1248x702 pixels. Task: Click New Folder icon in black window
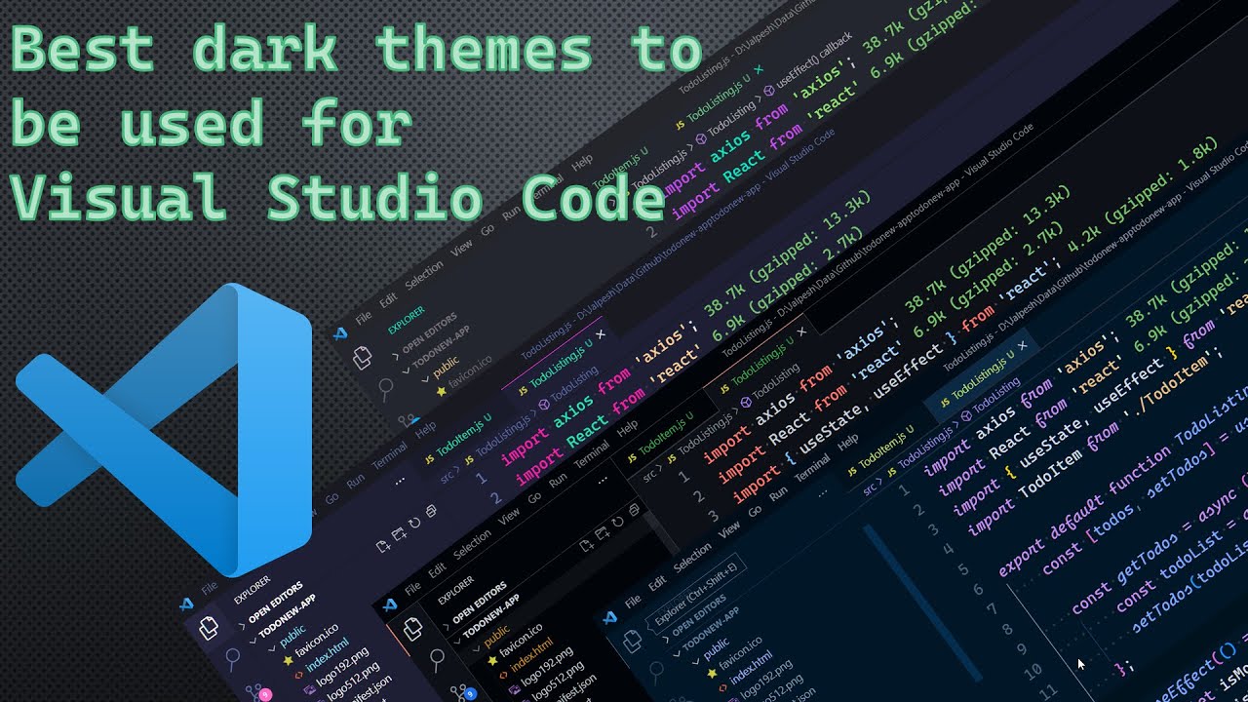(x=603, y=533)
